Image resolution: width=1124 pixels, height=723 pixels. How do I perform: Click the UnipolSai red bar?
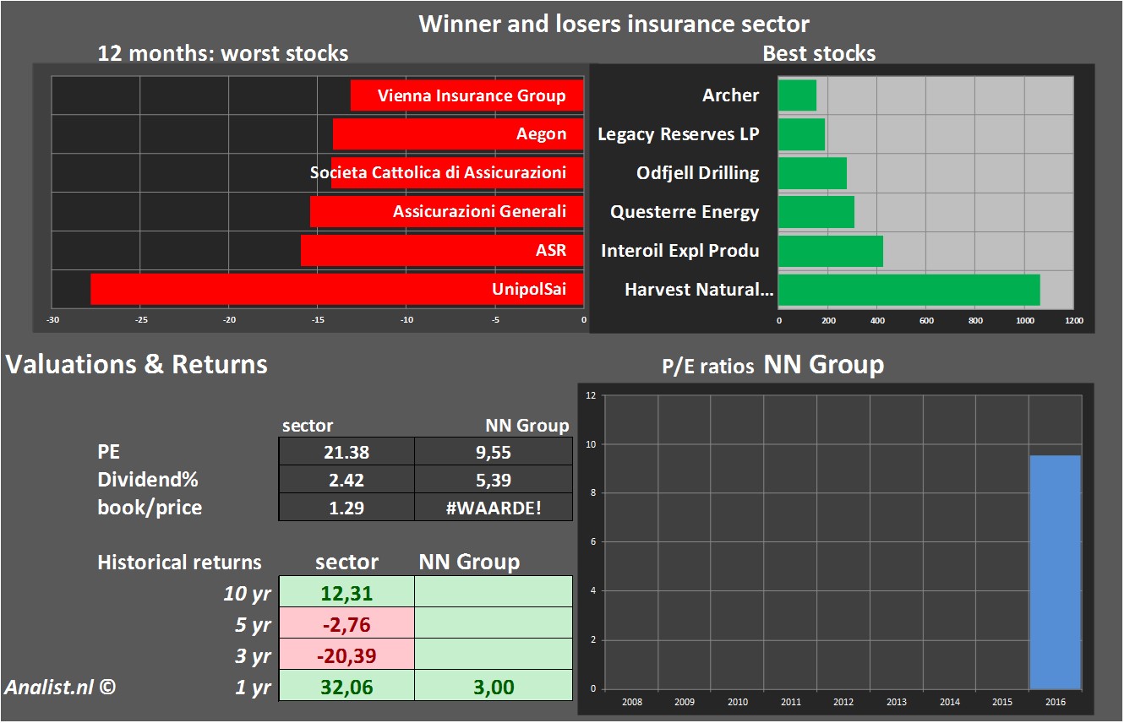(x=336, y=289)
